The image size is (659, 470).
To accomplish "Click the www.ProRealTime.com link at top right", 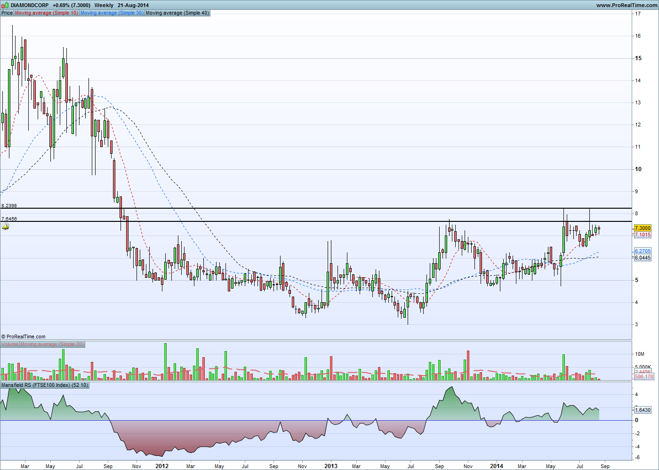I will point(627,5).
